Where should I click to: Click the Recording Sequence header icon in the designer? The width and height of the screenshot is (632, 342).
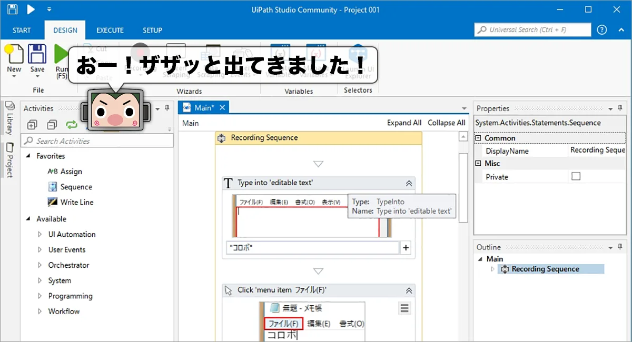222,138
